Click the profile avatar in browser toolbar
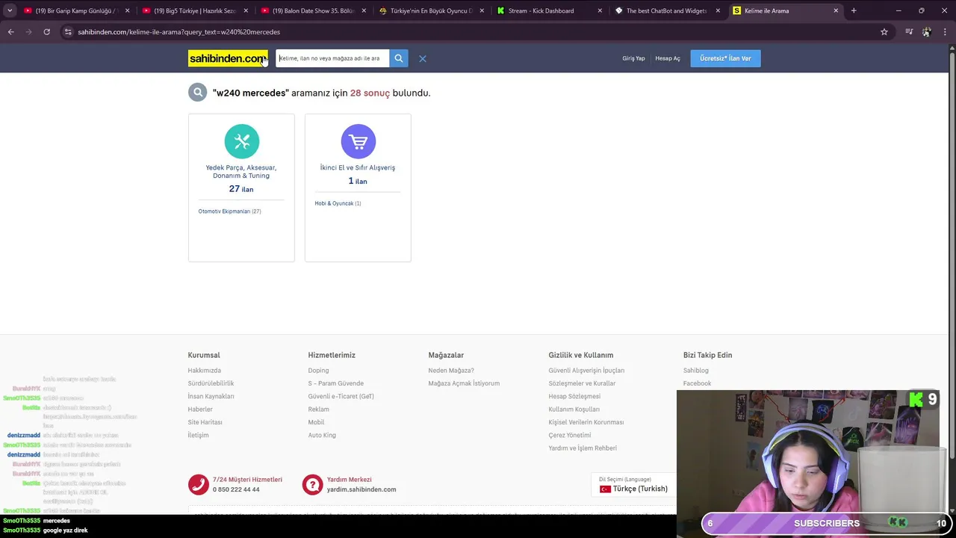The height and width of the screenshot is (538, 956). tap(927, 32)
